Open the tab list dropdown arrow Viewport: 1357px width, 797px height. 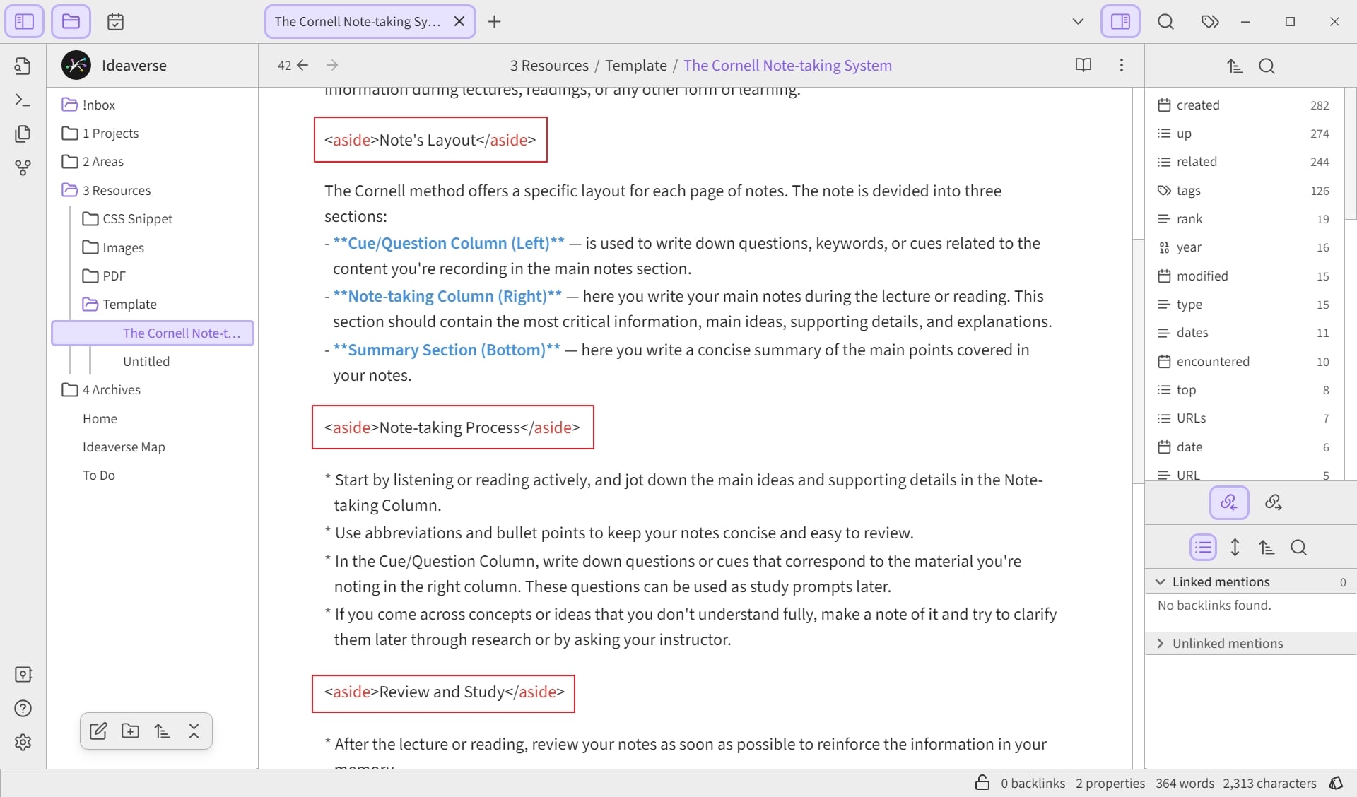1078,21
